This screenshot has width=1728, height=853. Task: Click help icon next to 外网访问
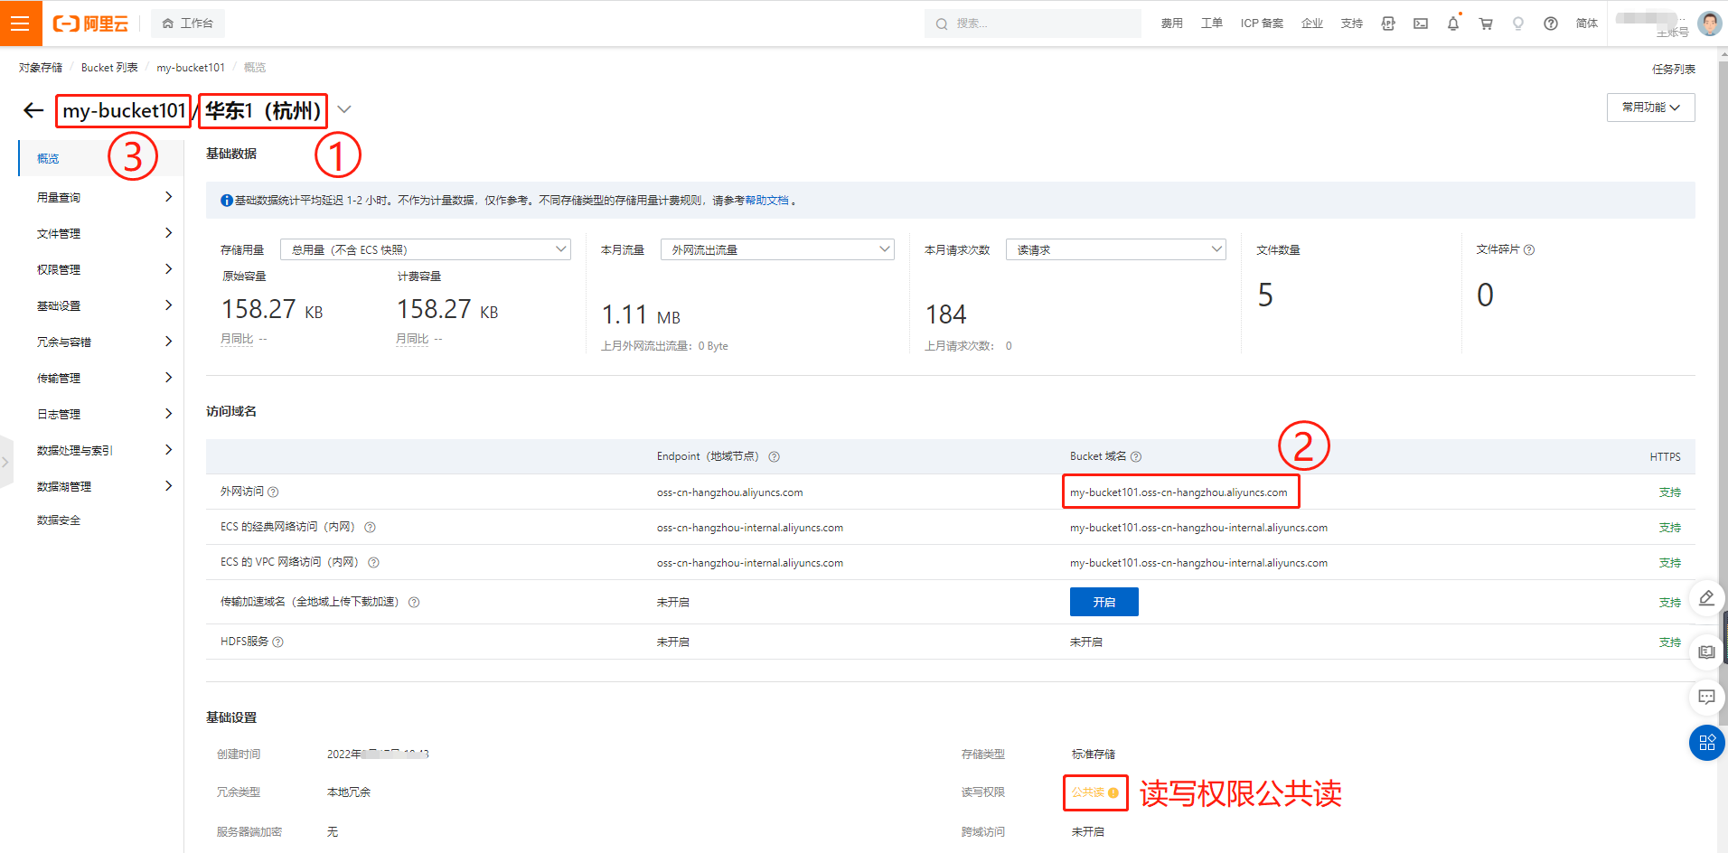273,492
